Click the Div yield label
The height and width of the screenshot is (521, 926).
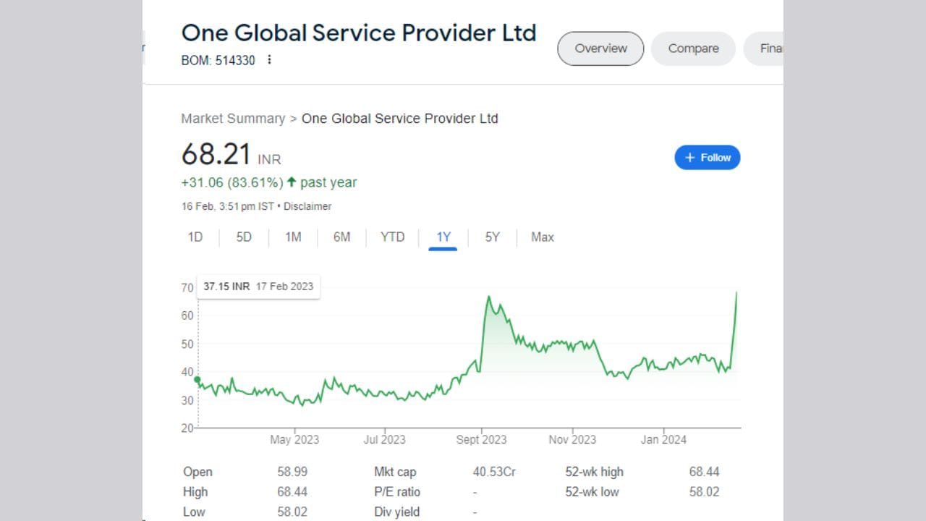click(x=396, y=512)
